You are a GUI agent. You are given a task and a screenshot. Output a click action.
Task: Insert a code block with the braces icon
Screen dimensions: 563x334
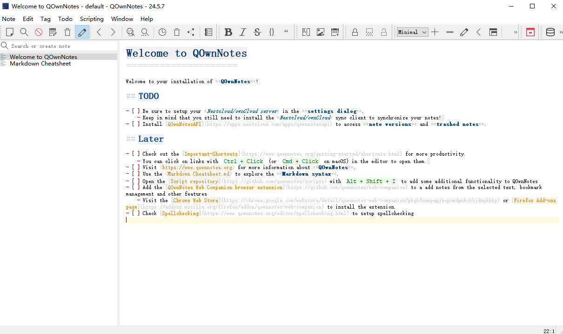coord(272,32)
